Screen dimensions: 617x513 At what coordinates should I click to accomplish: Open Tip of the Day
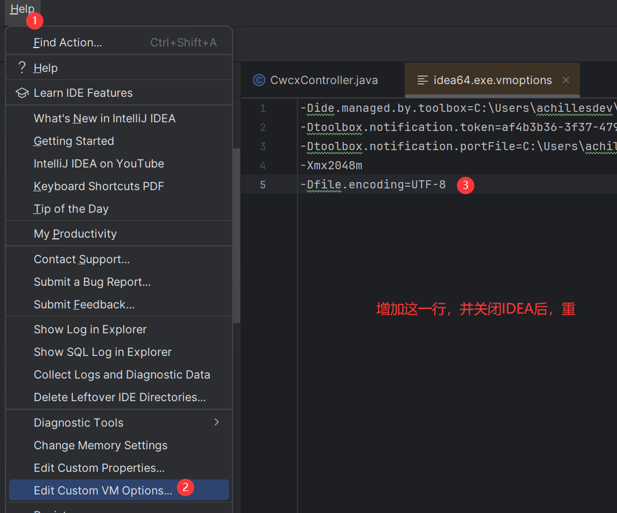click(x=71, y=209)
